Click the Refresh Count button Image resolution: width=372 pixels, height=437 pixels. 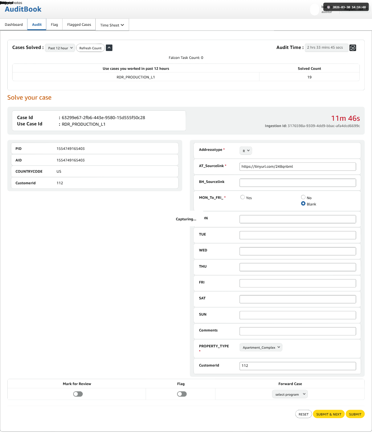pyautogui.click(x=90, y=48)
